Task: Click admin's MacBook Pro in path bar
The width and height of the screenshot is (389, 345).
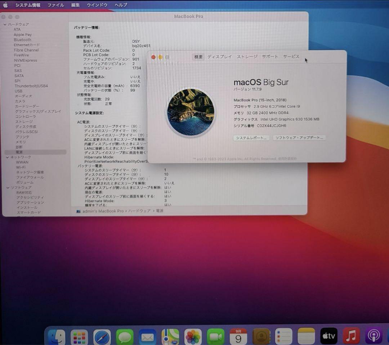Action: (103, 211)
